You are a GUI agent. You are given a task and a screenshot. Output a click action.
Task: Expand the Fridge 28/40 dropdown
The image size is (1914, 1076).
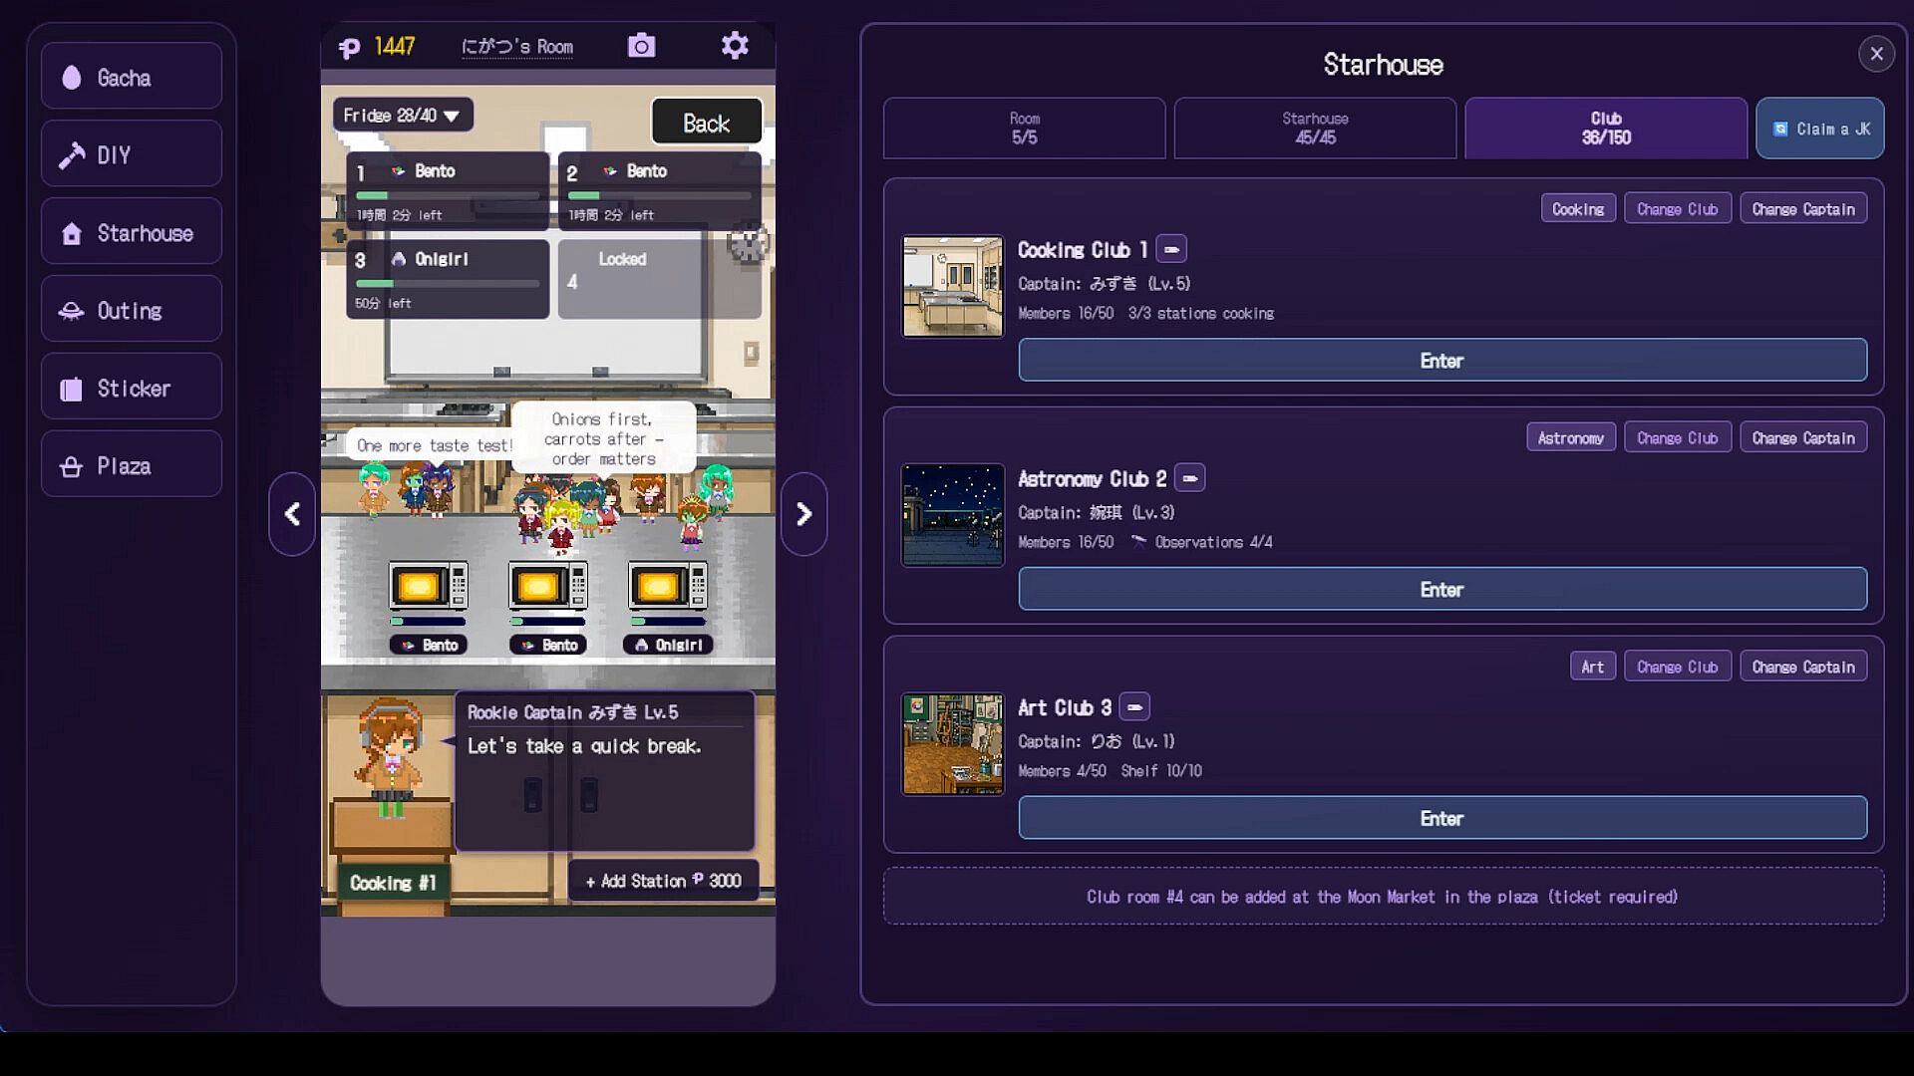tap(403, 116)
